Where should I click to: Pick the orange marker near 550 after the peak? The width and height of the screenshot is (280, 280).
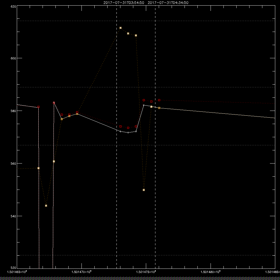click(144, 190)
